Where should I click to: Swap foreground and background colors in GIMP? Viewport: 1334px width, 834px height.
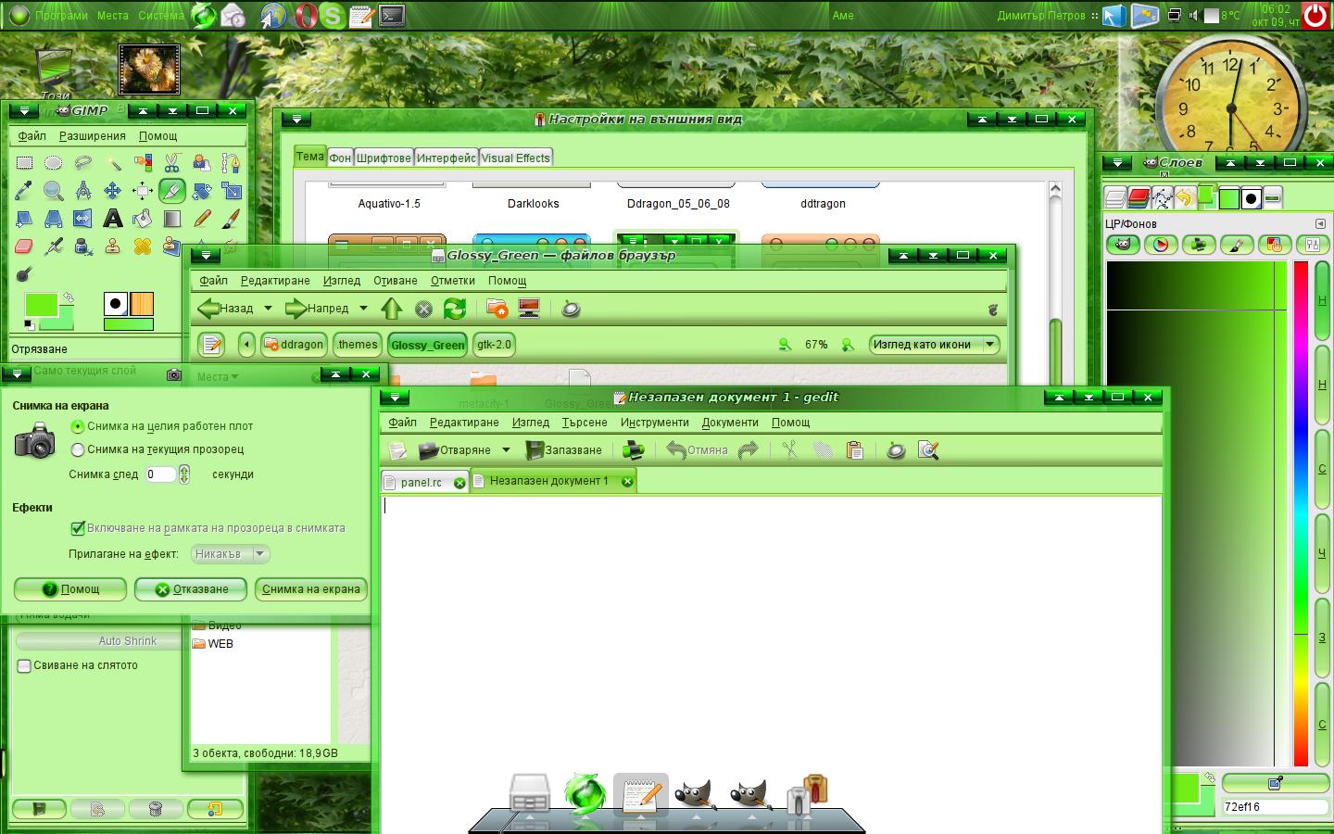pyautogui.click(x=68, y=298)
